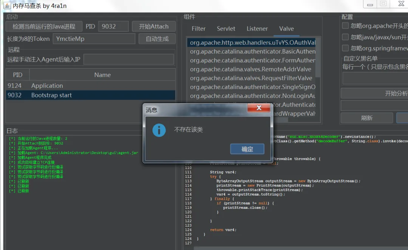This screenshot has height=250, width=408.
Task: Generate token with 自动生成 button
Action: point(157,39)
